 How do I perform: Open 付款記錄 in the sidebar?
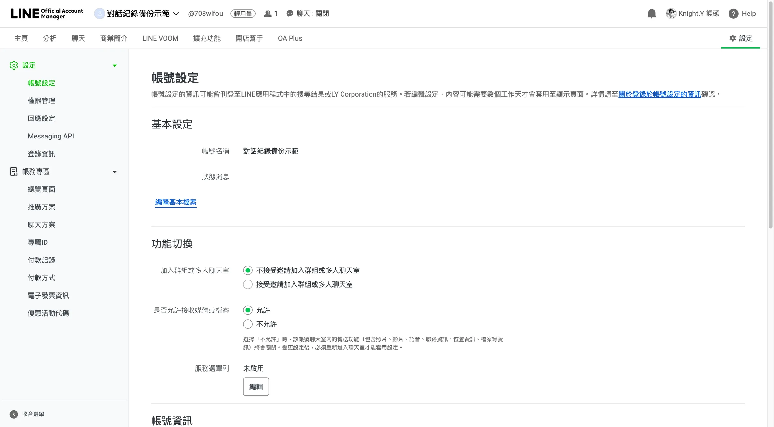41,260
